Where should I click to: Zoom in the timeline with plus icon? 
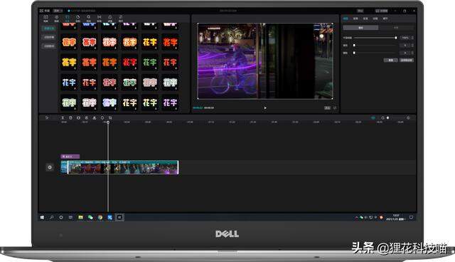point(408,118)
